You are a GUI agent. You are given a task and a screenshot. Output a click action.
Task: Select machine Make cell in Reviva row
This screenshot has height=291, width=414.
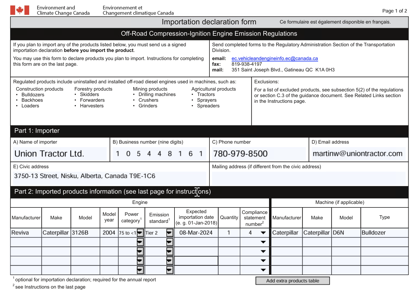point(317,233)
